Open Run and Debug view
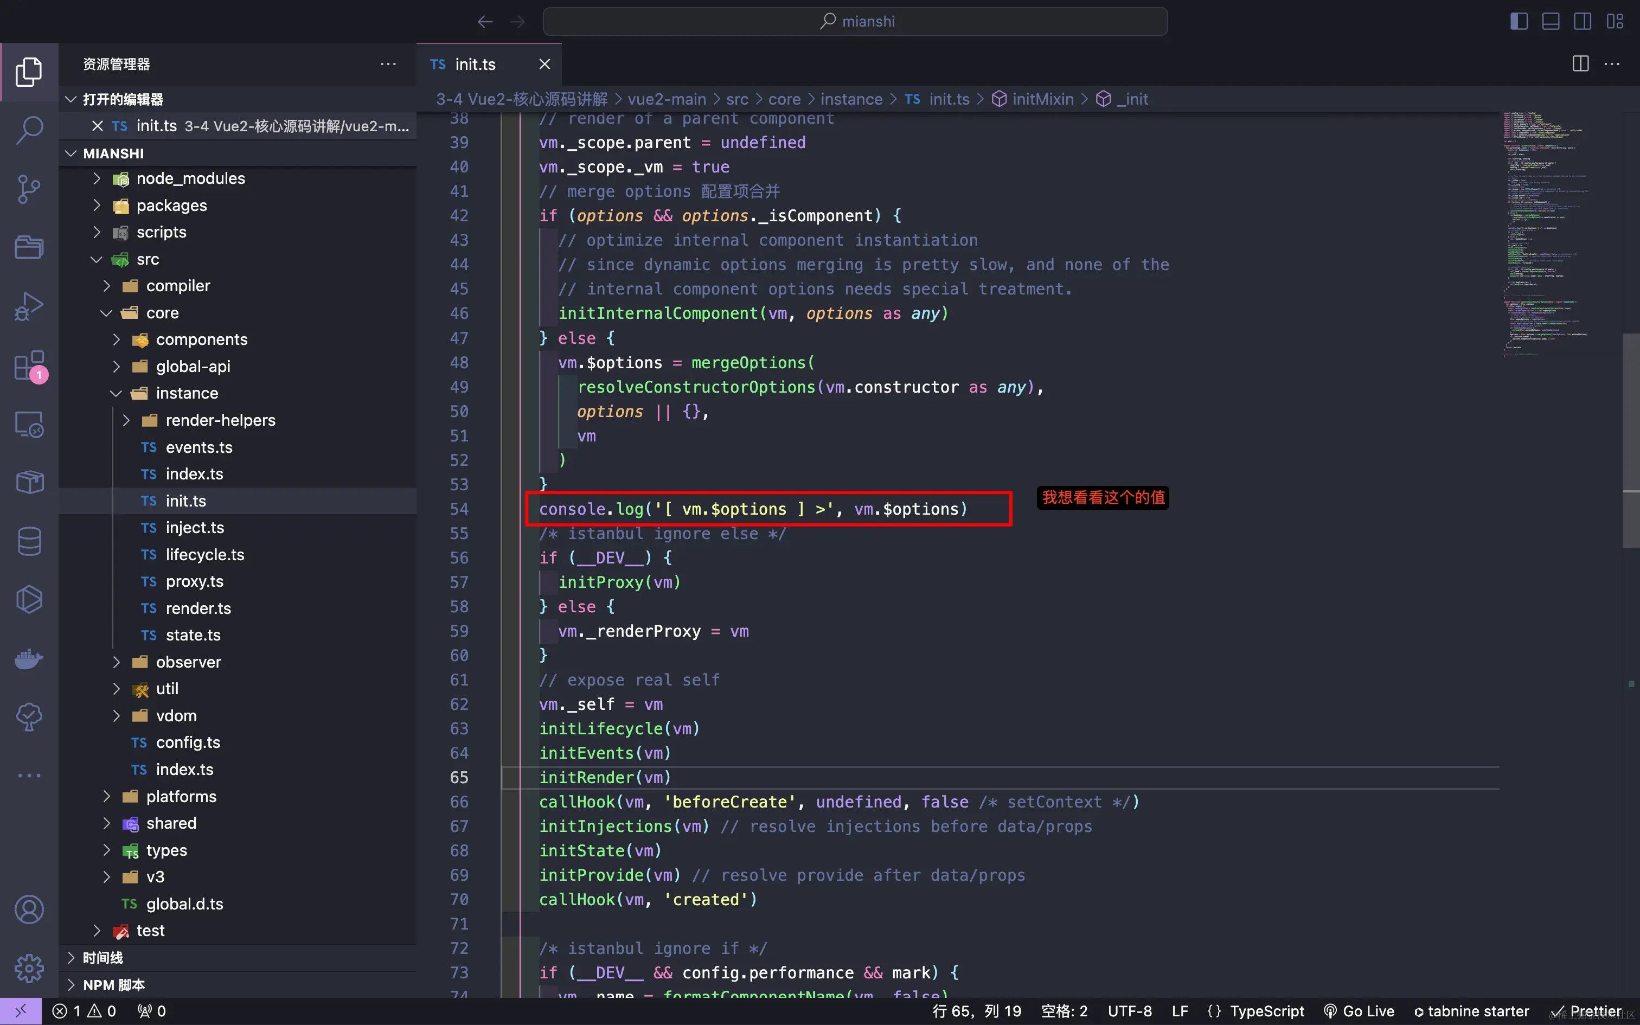This screenshot has width=1640, height=1025. [29, 306]
